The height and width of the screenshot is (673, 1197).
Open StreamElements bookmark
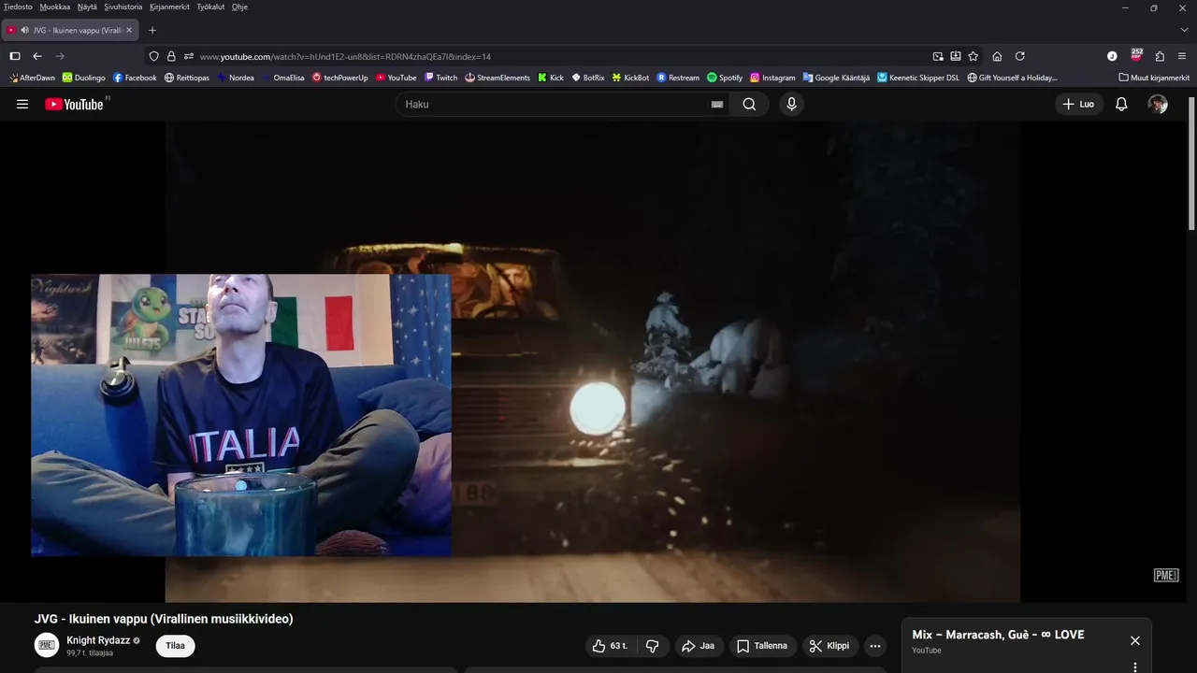point(498,78)
